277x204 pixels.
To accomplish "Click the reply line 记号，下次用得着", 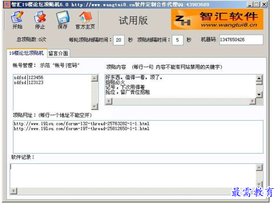I will 125,87.
